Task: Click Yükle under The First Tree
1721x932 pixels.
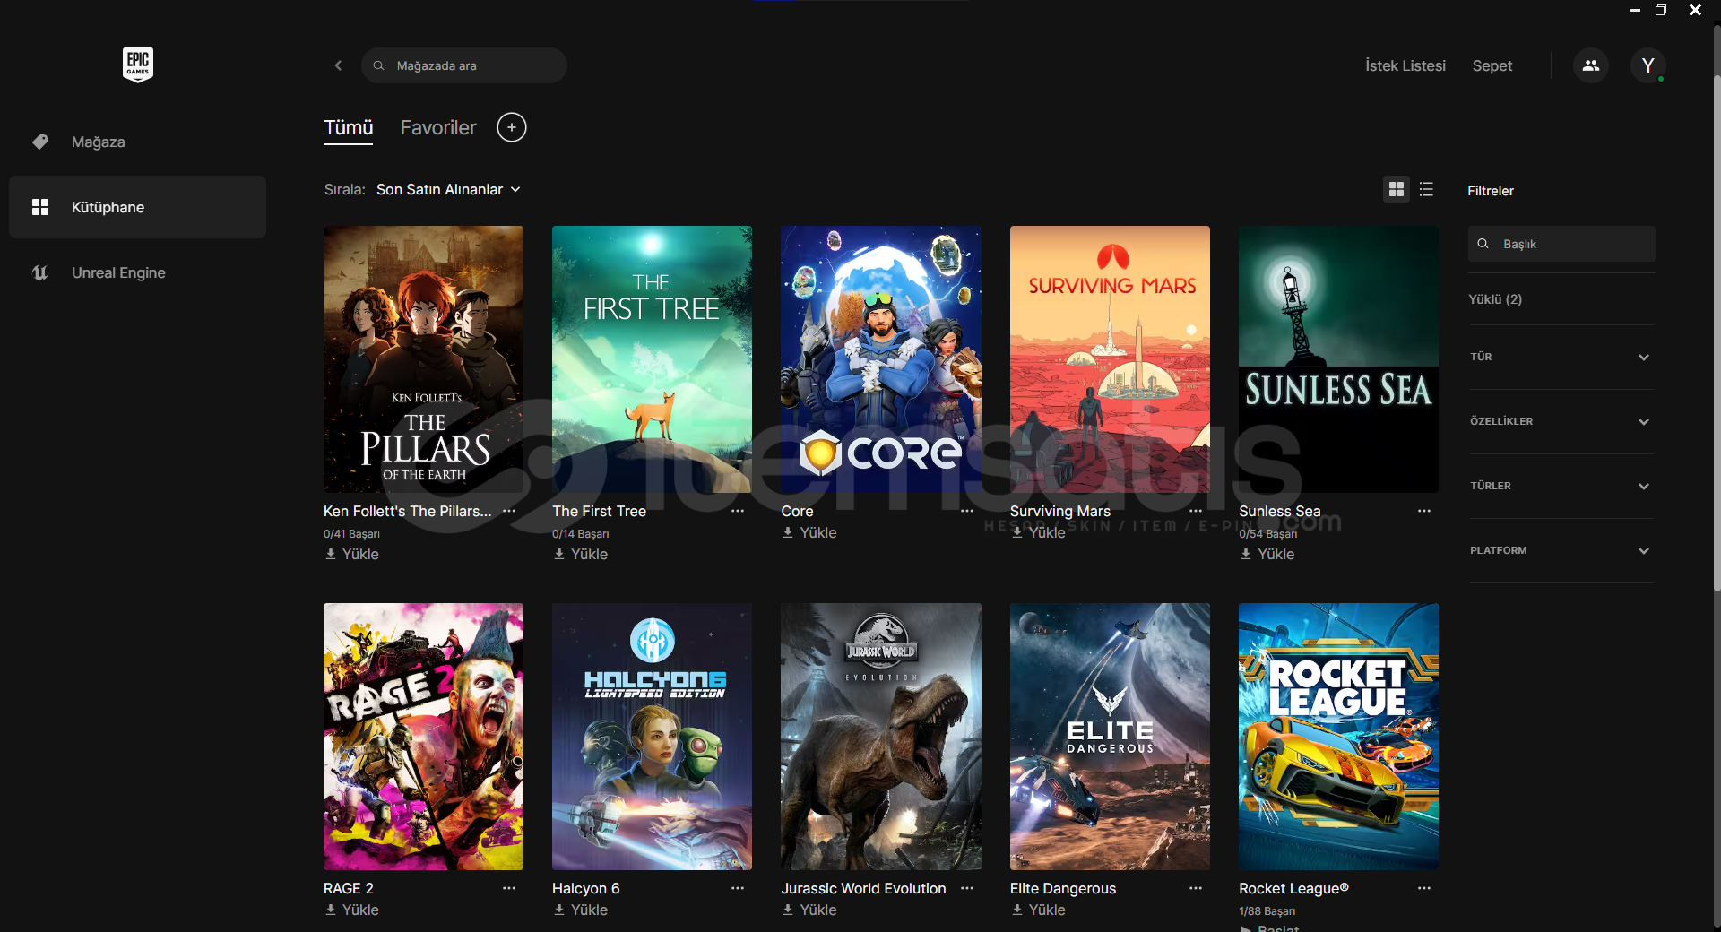Action: 580,554
